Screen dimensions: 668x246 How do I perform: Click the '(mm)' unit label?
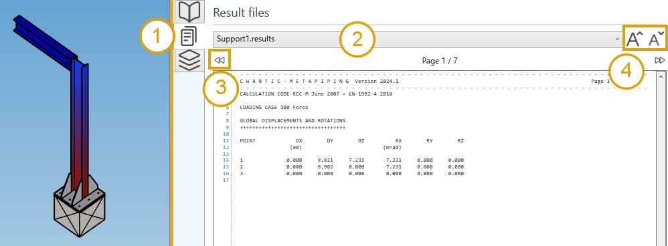pos(296,147)
